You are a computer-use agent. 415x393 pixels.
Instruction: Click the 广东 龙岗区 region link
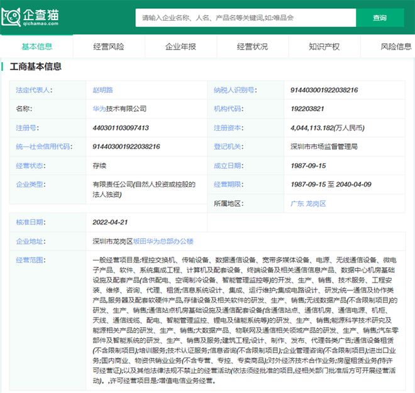click(308, 203)
